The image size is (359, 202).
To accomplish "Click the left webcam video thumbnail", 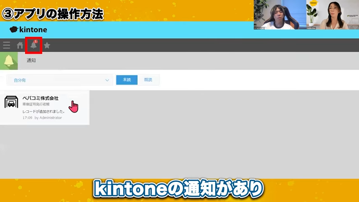I will coord(280,15).
